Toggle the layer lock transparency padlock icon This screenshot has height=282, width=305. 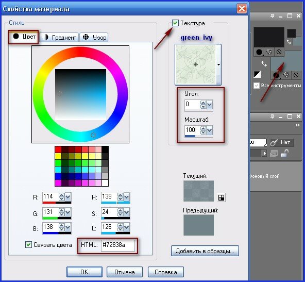(285, 153)
